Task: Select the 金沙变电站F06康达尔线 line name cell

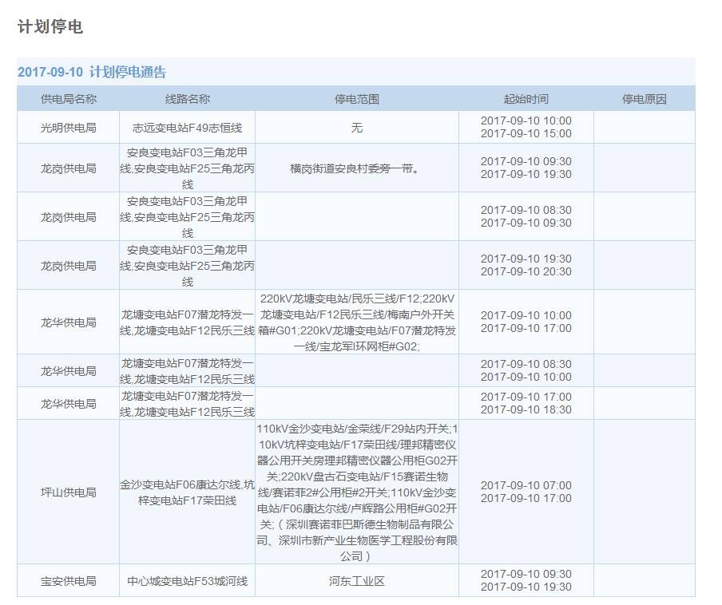Action: tap(188, 492)
